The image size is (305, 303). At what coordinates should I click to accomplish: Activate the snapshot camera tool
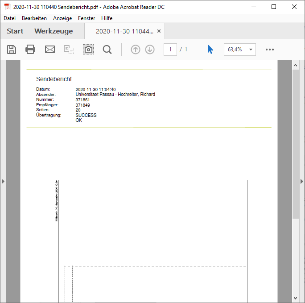pyautogui.click(x=88, y=50)
